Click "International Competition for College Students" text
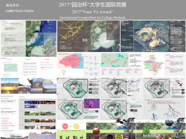Image resolution: width=186 pixels, height=139 pixels. 93,17
